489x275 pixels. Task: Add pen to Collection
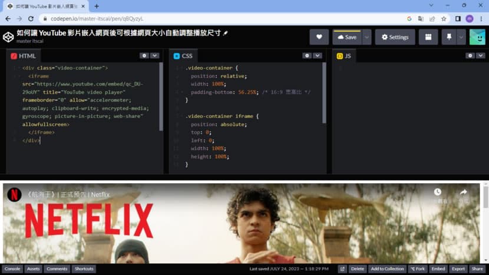tap(387, 269)
